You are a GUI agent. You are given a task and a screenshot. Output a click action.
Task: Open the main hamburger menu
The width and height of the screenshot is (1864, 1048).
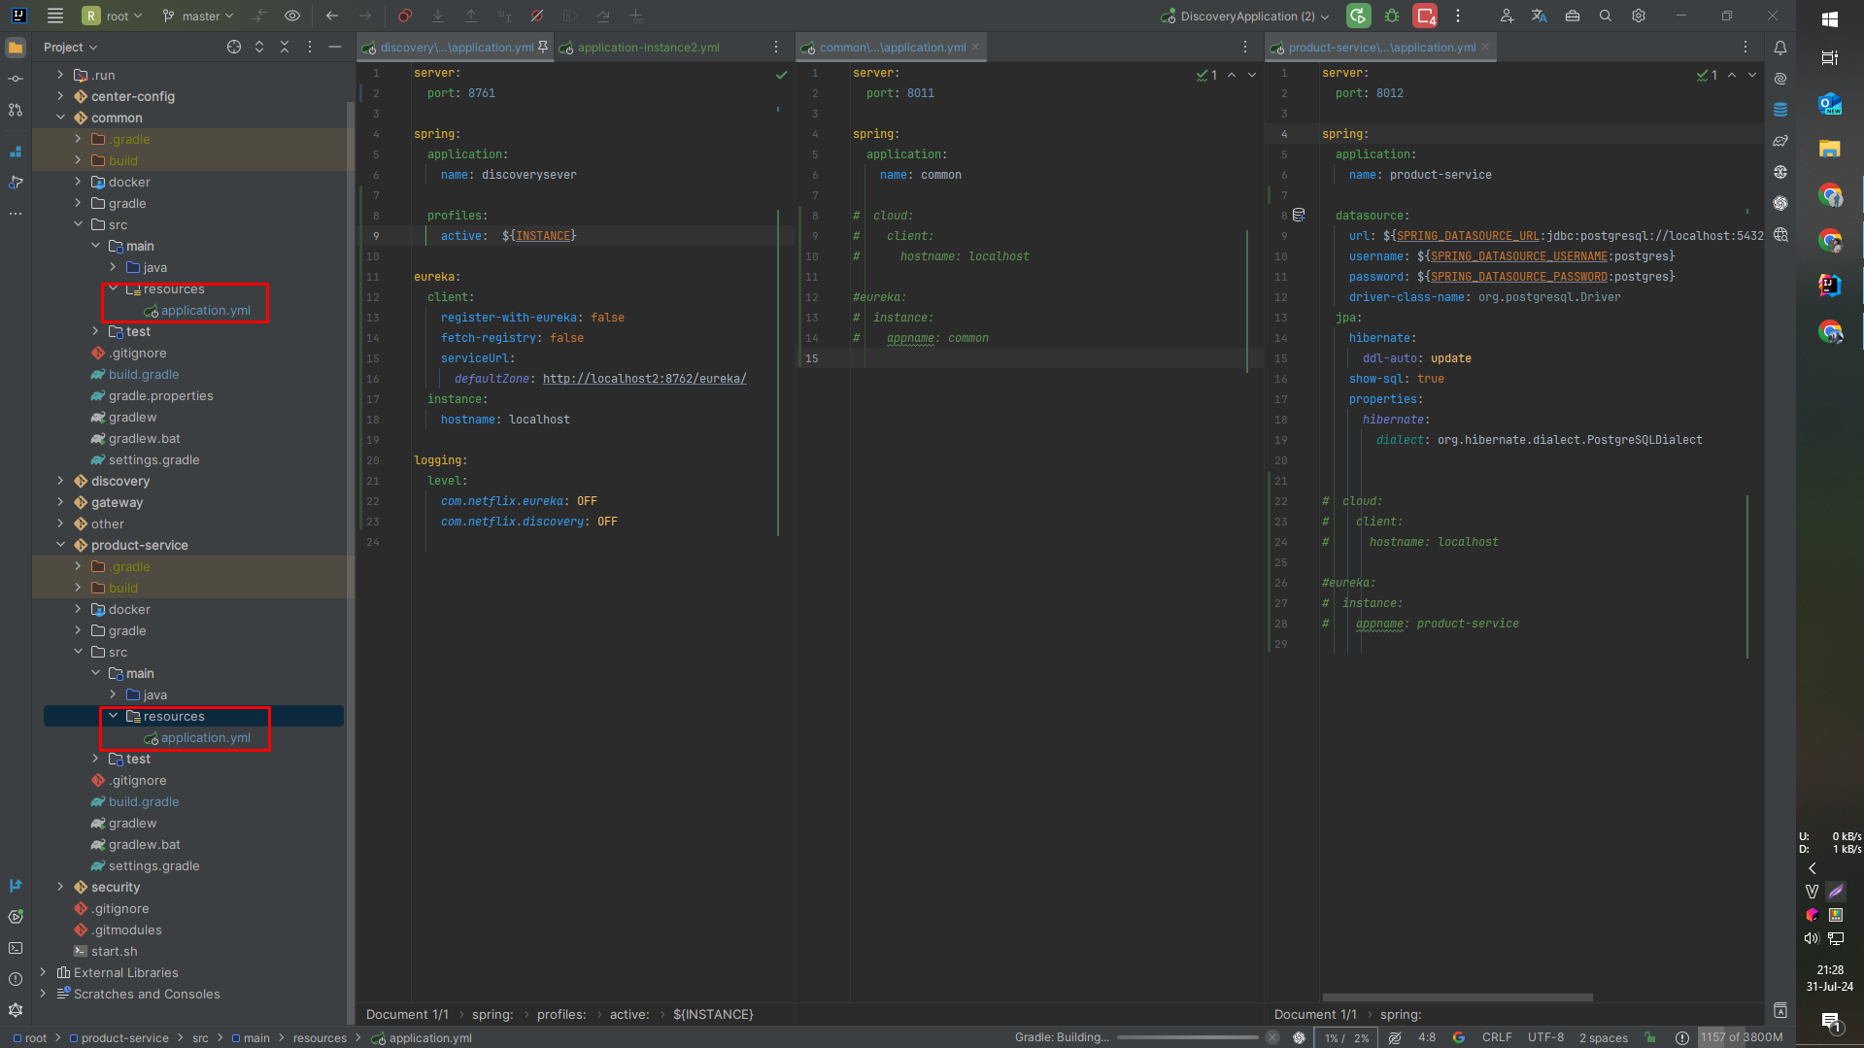point(55,16)
